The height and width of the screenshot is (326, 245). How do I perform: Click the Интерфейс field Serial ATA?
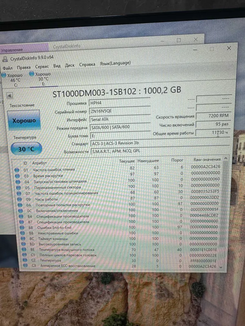(x=120, y=119)
